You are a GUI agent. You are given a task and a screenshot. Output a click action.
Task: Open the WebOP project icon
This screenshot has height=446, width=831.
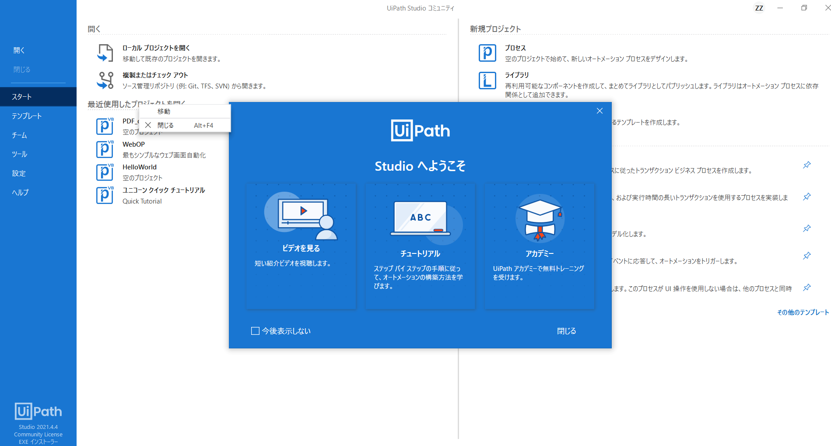tap(105, 149)
